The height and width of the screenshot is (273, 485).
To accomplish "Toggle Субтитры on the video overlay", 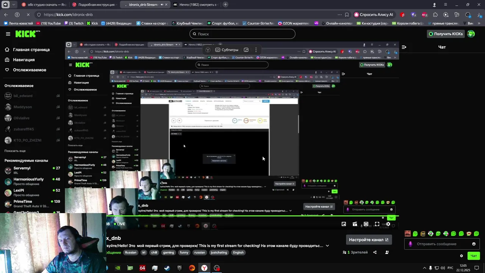I will tap(227, 50).
